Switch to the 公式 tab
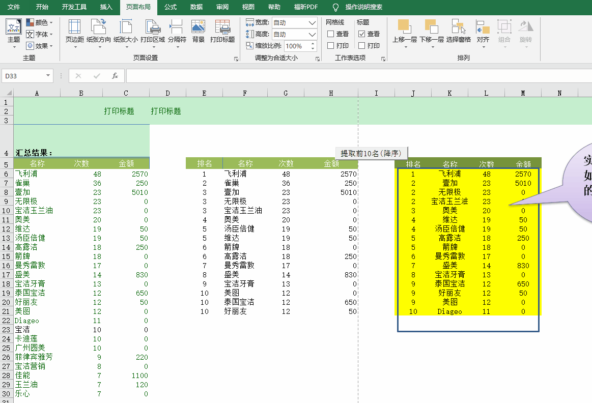Screen dimensions: 592x403 [171, 7]
